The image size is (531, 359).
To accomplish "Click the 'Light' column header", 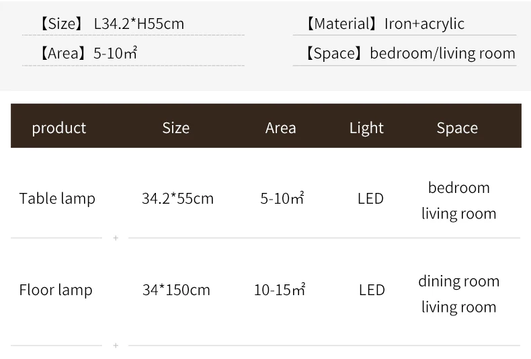I will 366,128.
